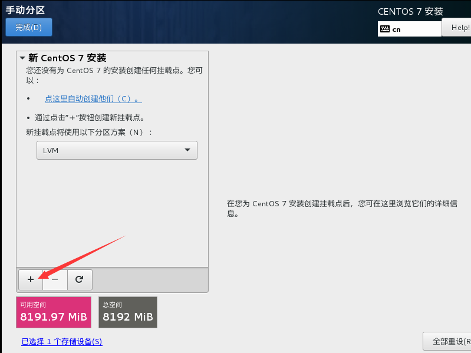Click the gray 总空间 8192 MiB box
This screenshot has height=353, width=471.
coord(128,312)
